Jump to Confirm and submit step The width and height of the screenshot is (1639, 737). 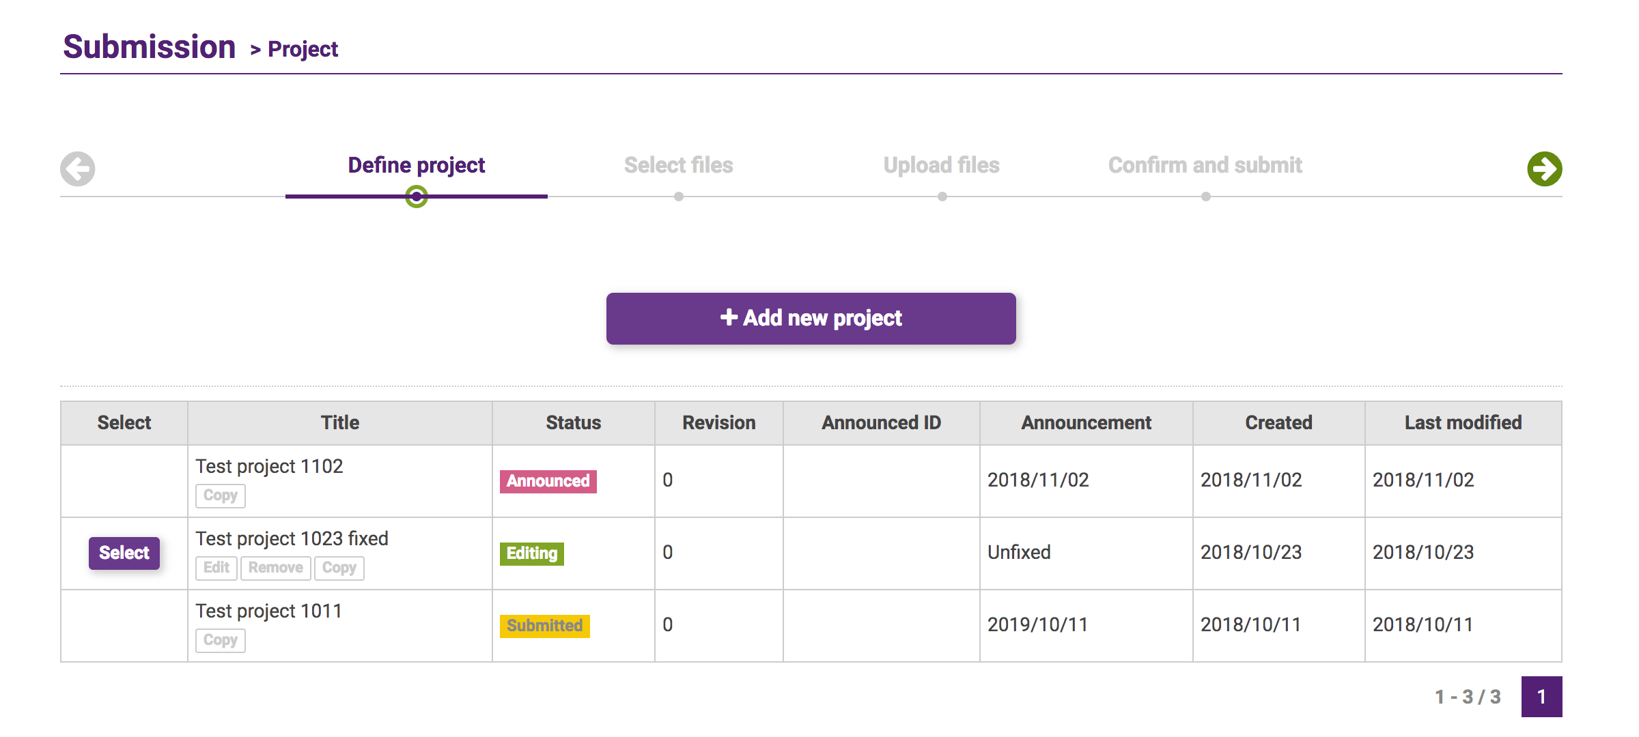pos(1205,165)
